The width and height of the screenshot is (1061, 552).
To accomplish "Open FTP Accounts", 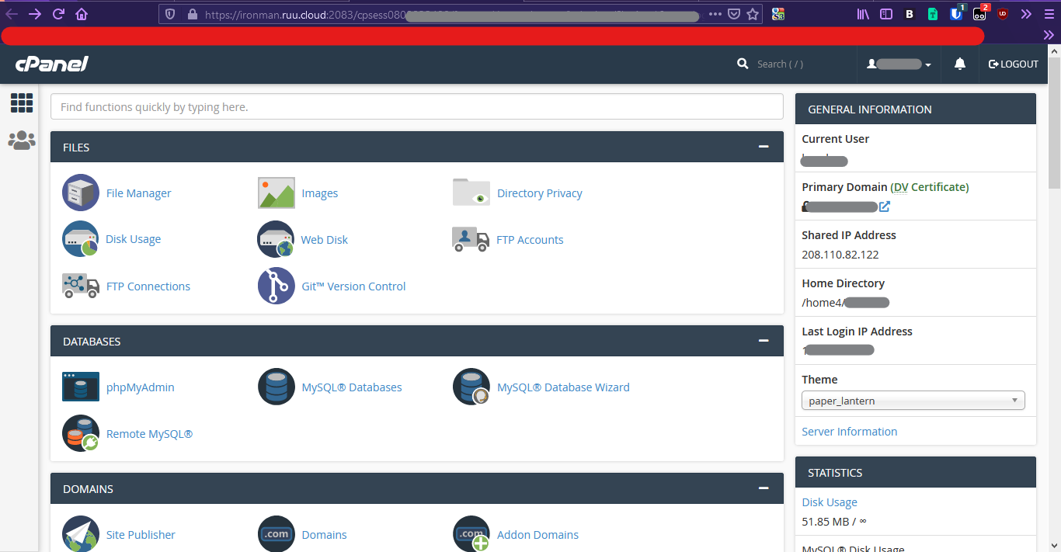I will (530, 240).
